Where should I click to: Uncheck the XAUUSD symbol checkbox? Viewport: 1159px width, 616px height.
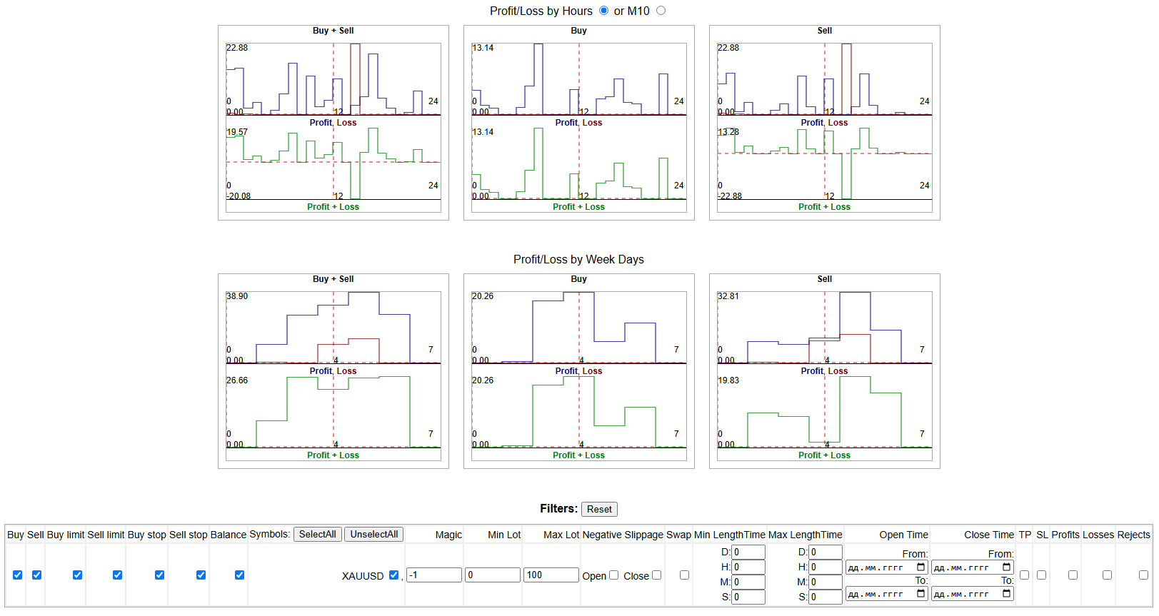[x=393, y=575]
